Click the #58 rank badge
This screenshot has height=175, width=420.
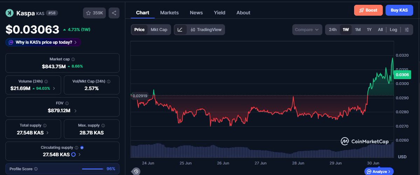pyautogui.click(x=52, y=13)
